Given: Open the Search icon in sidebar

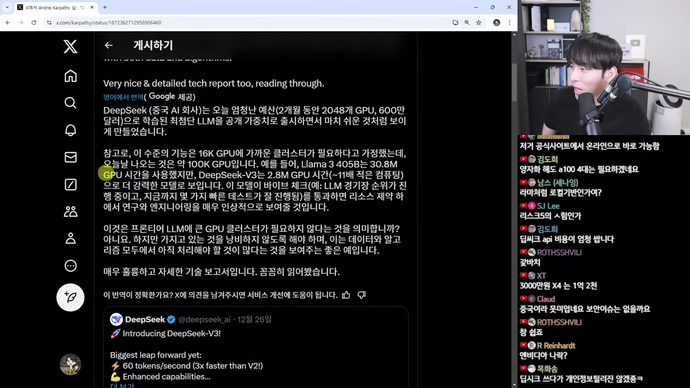Looking at the screenshot, I should 70,103.
